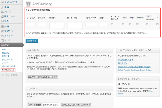162x108 pixels.
Task: Collapse the 設定 settings menu header
Action: (11, 45)
